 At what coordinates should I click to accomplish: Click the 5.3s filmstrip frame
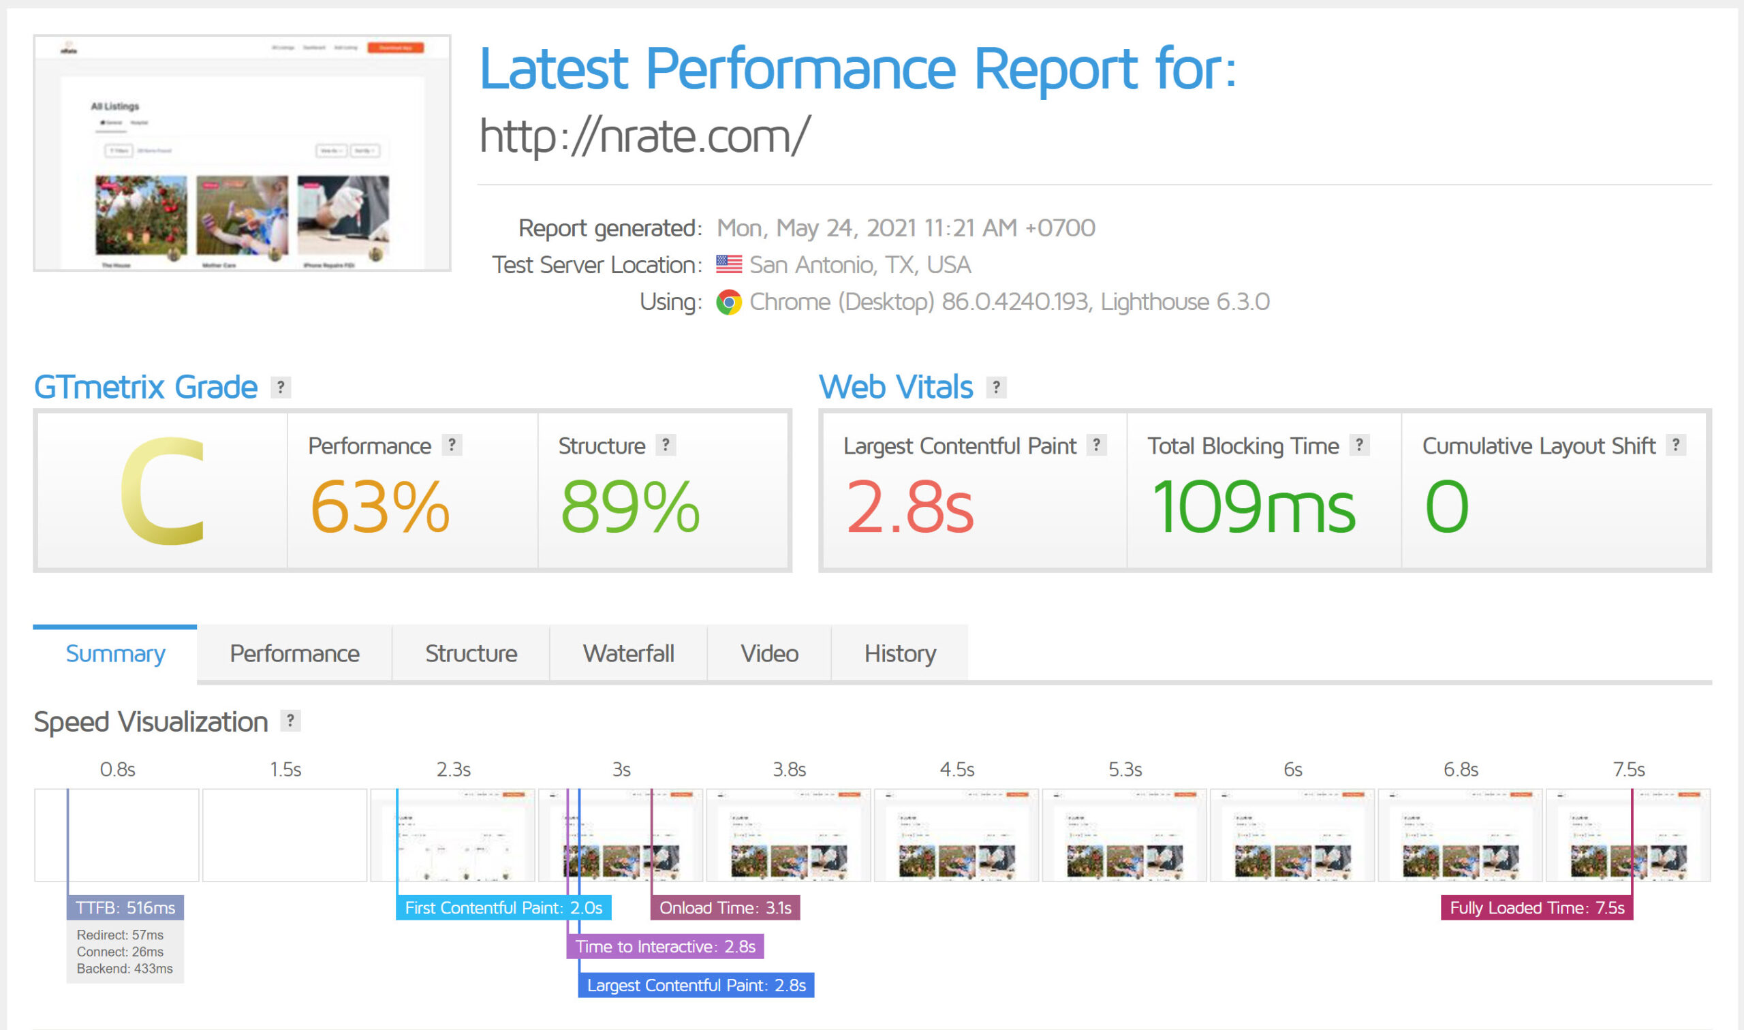(x=1124, y=835)
